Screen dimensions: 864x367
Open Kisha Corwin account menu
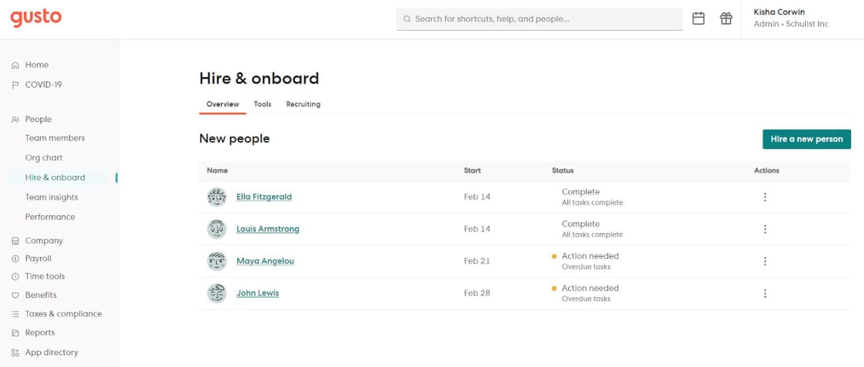(791, 18)
